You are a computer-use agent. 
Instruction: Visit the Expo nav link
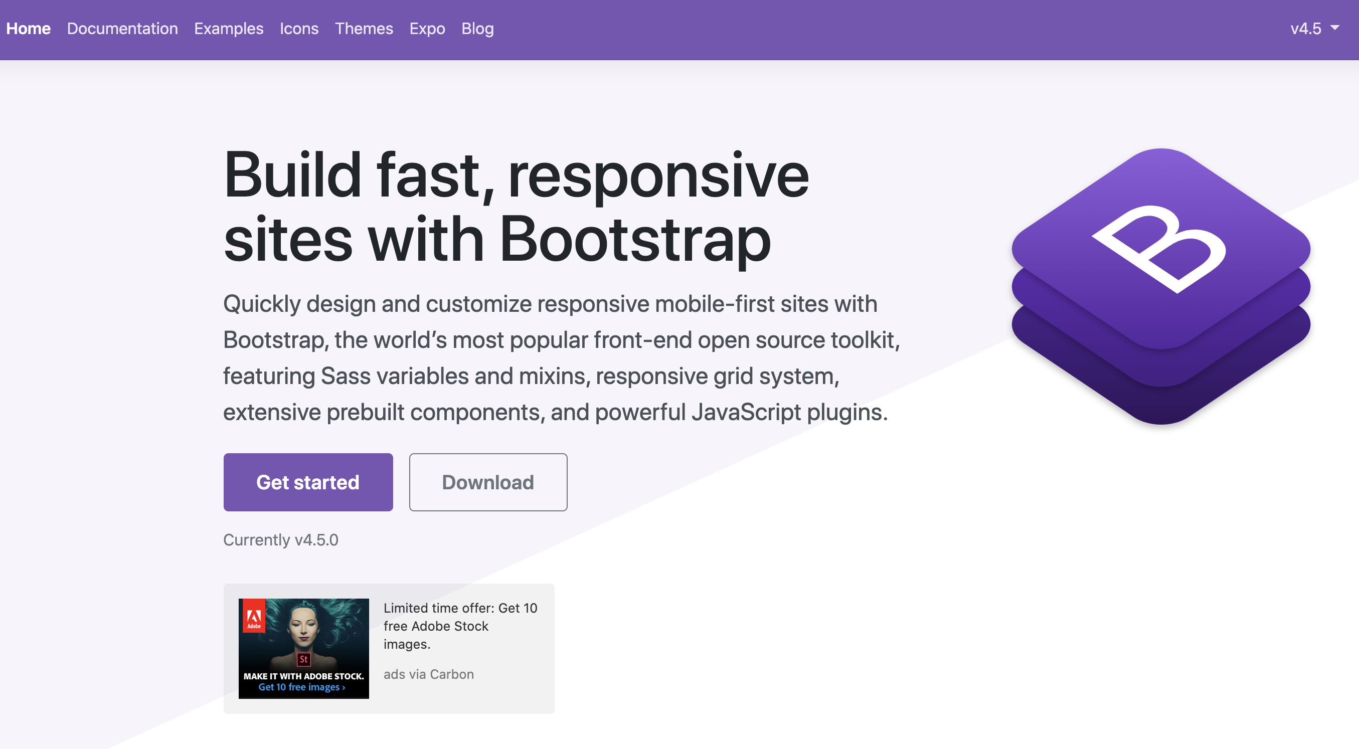427,29
